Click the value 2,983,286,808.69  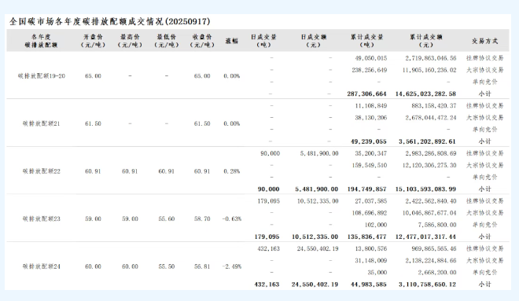click(x=431, y=153)
